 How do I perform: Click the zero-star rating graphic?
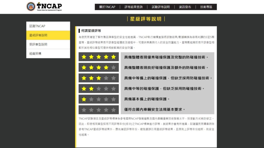(x=99, y=110)
